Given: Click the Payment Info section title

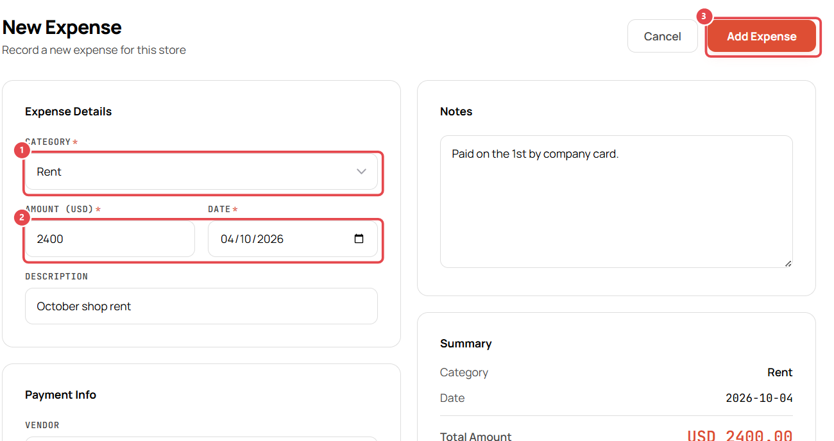Looking at the screenshot, I should point(61,395).
